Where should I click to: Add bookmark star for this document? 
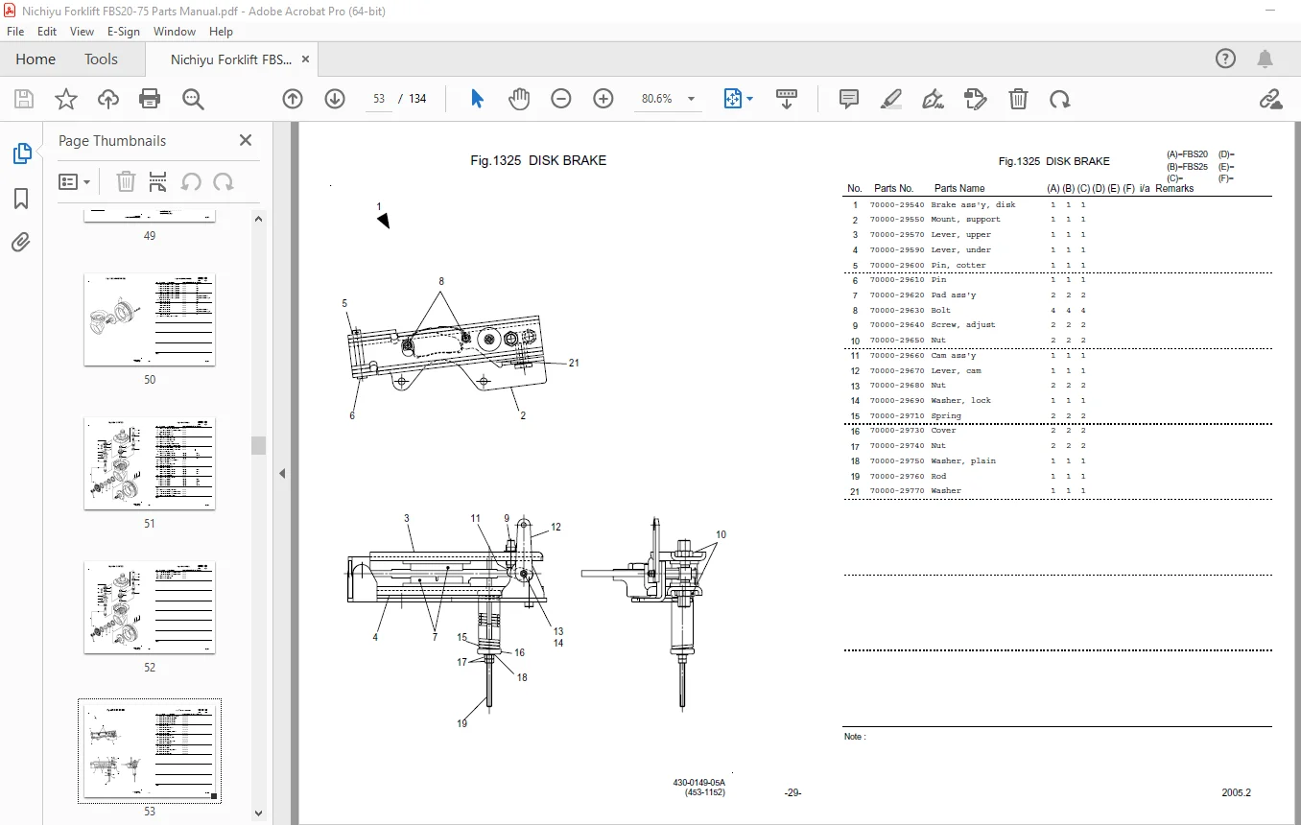[x=65, y=99]
